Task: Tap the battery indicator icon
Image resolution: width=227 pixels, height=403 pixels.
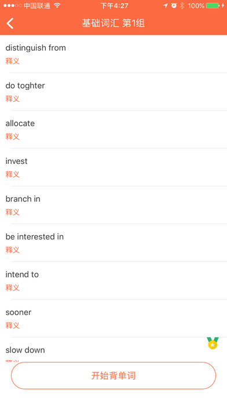Action: point(213,5)
